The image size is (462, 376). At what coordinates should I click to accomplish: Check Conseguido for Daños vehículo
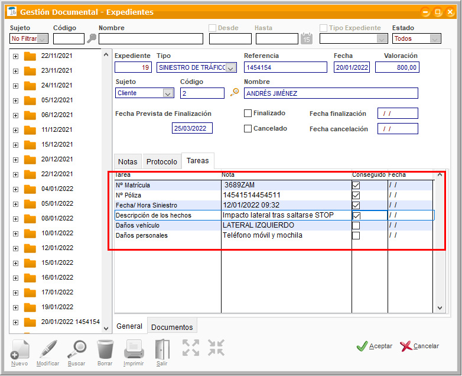pyautogui.click(x=356, y=226)
